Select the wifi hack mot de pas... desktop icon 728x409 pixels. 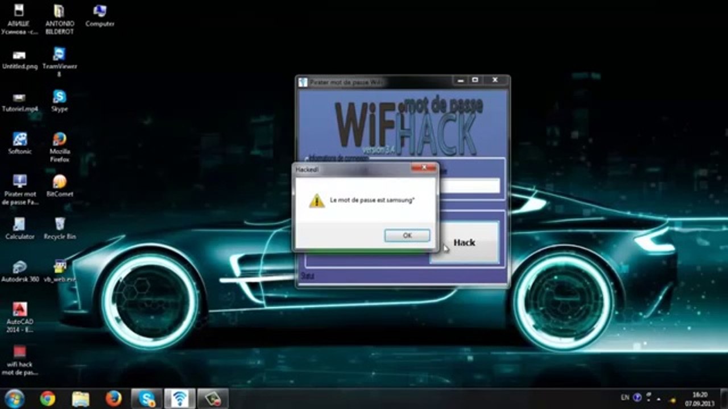19,360
